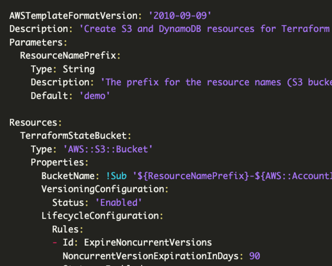The height and width of the screenshot is (266, 332).
Task: Click the 'demo' default value
Action: pyautogui.click(x=95, y=96)
